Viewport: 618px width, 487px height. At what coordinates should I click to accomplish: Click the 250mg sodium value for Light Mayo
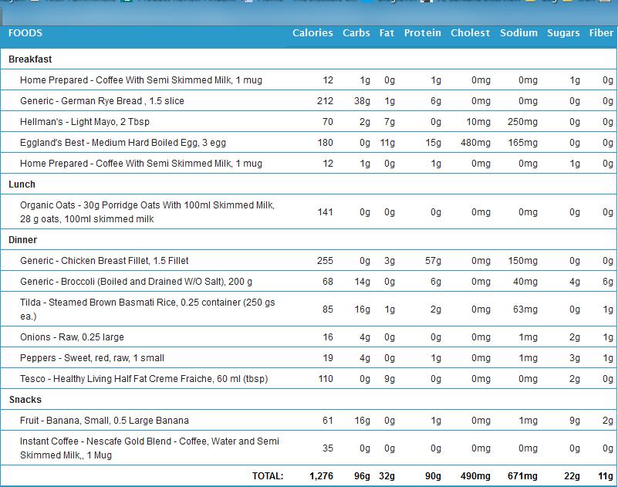[x=522, y=122]
